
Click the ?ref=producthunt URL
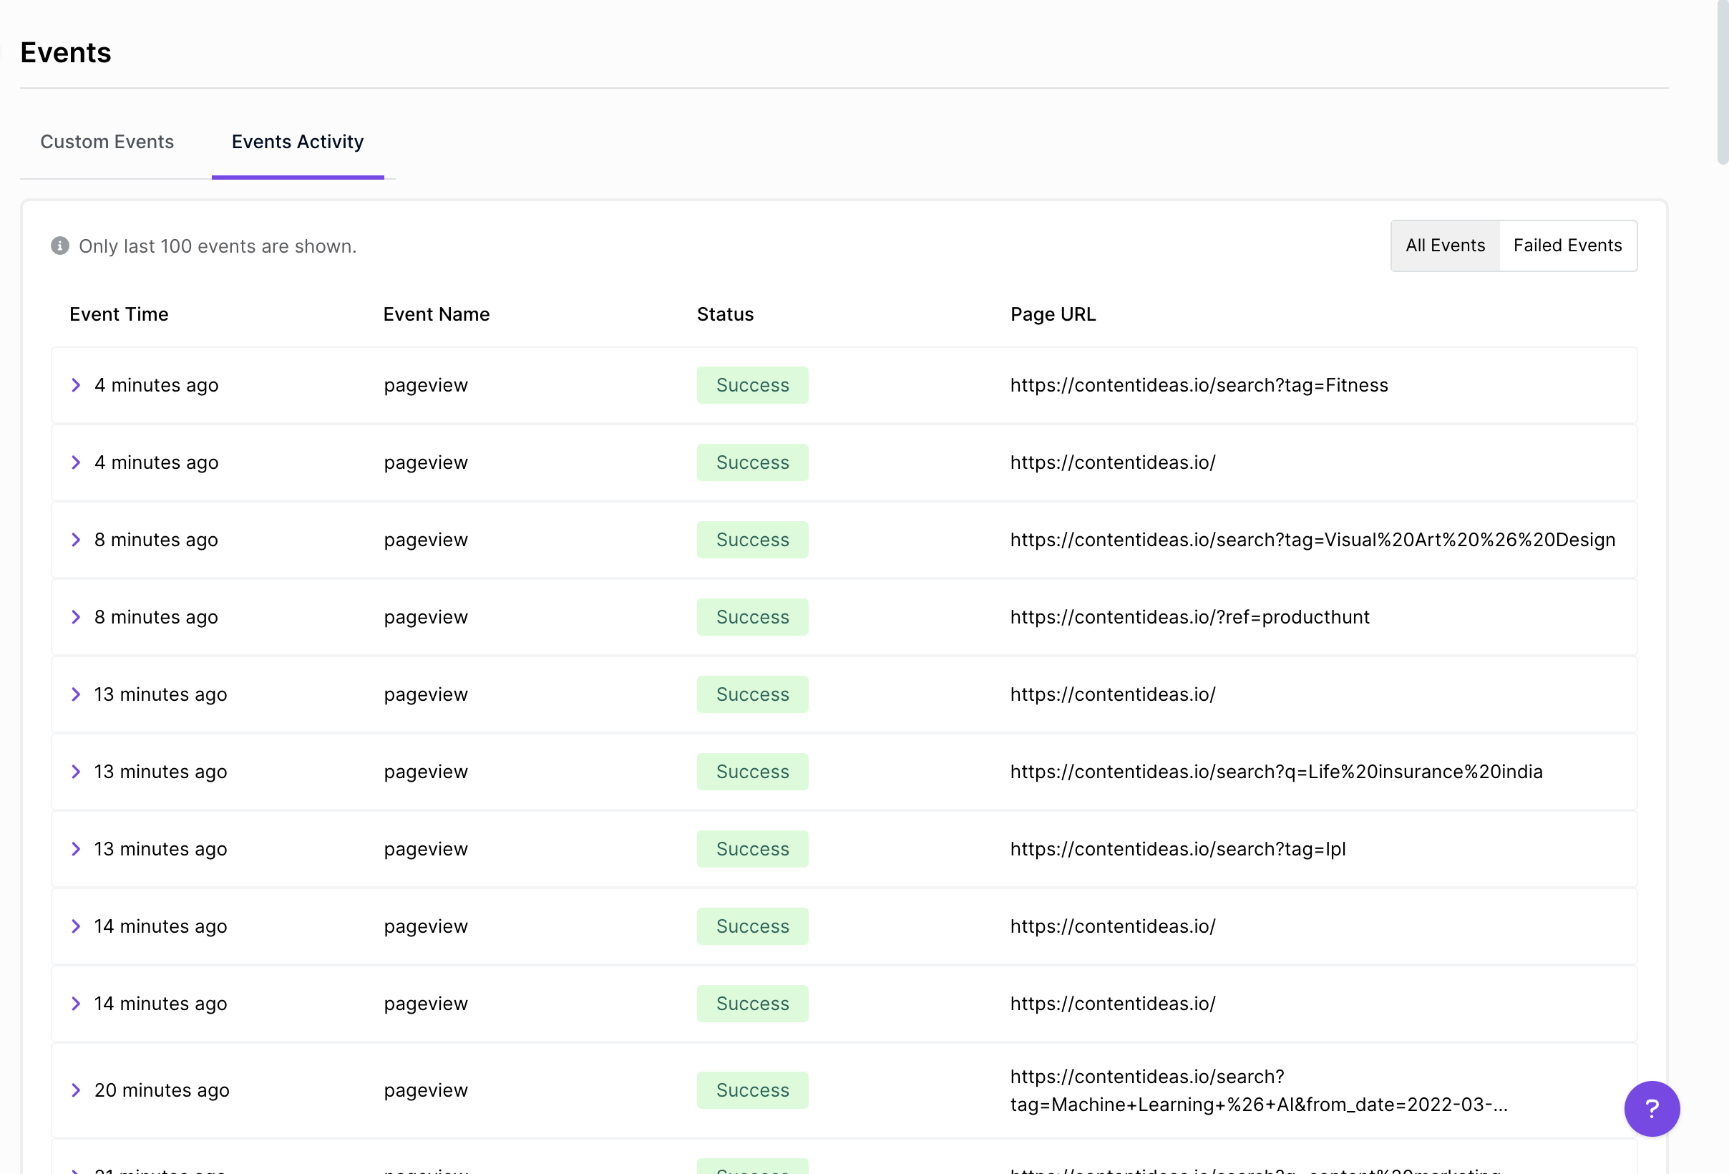click(x=1189, y=617)
